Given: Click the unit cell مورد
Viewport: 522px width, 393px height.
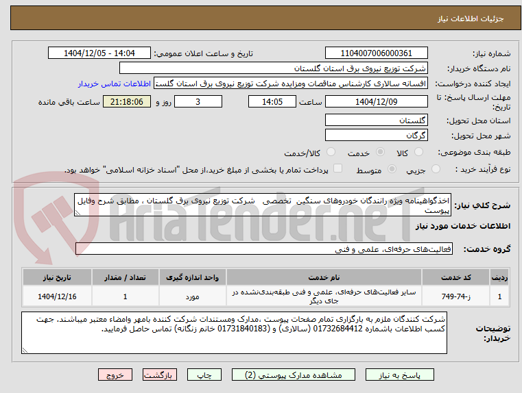Looking at the screenshot, I should 193,296.
